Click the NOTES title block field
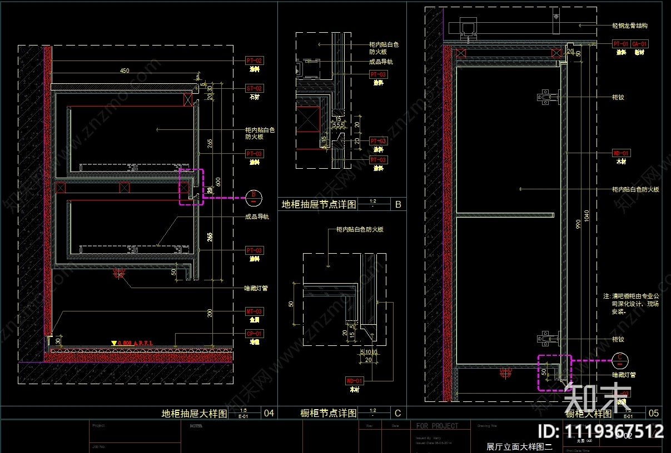671x453 pixels. [x=196, y=426]
